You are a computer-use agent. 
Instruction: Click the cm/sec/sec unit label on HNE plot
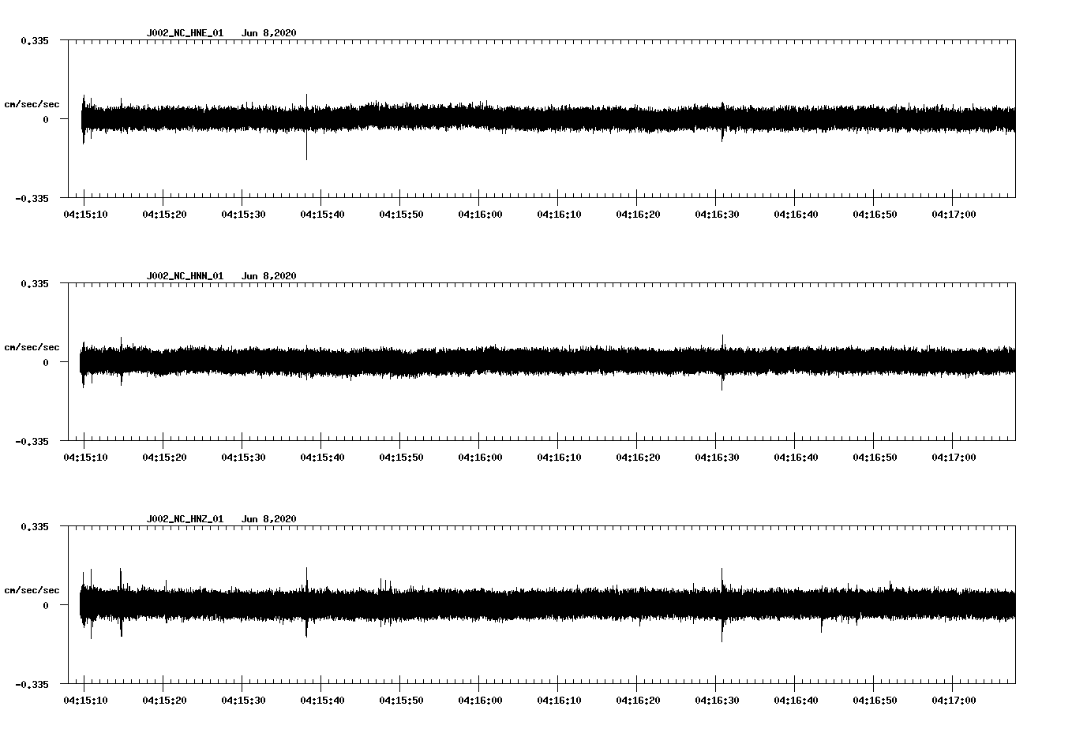pyautogui.click(x=32, y=104)
